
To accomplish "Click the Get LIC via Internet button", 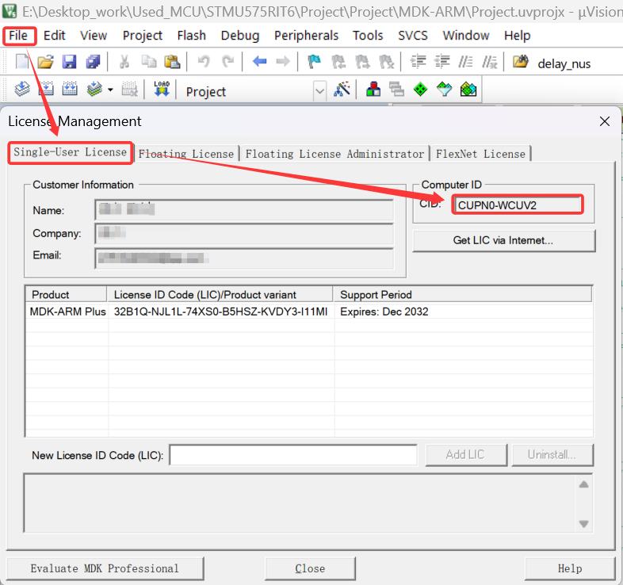I will pyautogui.click(x=504, y=240).
